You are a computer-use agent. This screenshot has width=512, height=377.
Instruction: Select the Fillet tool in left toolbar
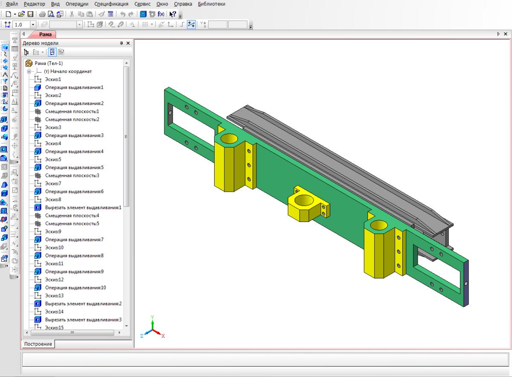5,158
